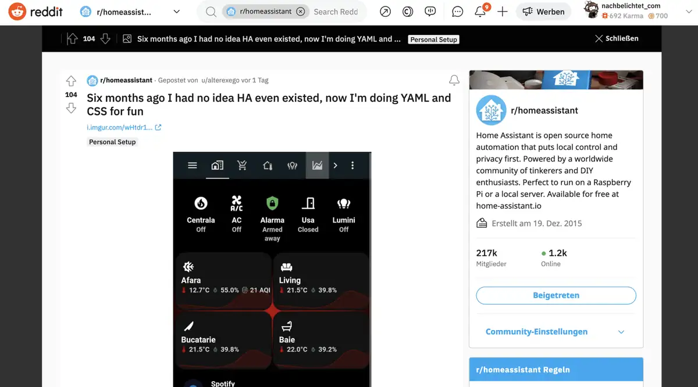This screenshot has width=698, height=387.
Task: Click the Reddit logo home icon
Action: [x=17, y=12]
